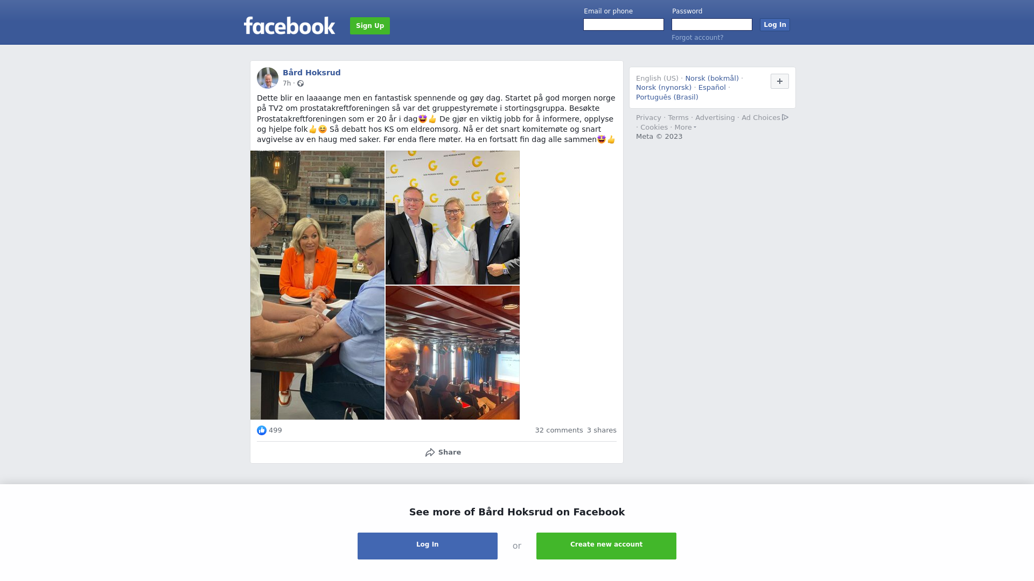Click the Password input field
Screen dimensions: 1034x581
tap(712, 25)
